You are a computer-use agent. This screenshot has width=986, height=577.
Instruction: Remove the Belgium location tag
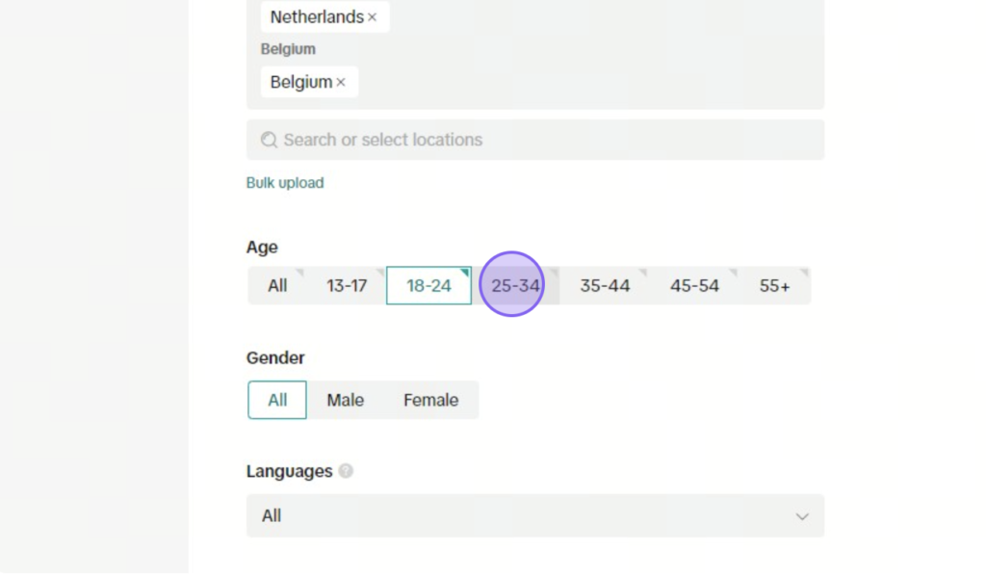coord(341,83)
